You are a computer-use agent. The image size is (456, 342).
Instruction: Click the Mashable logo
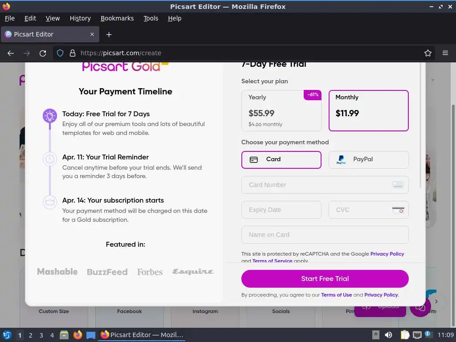pyautogui.click(x=57, y=272)
